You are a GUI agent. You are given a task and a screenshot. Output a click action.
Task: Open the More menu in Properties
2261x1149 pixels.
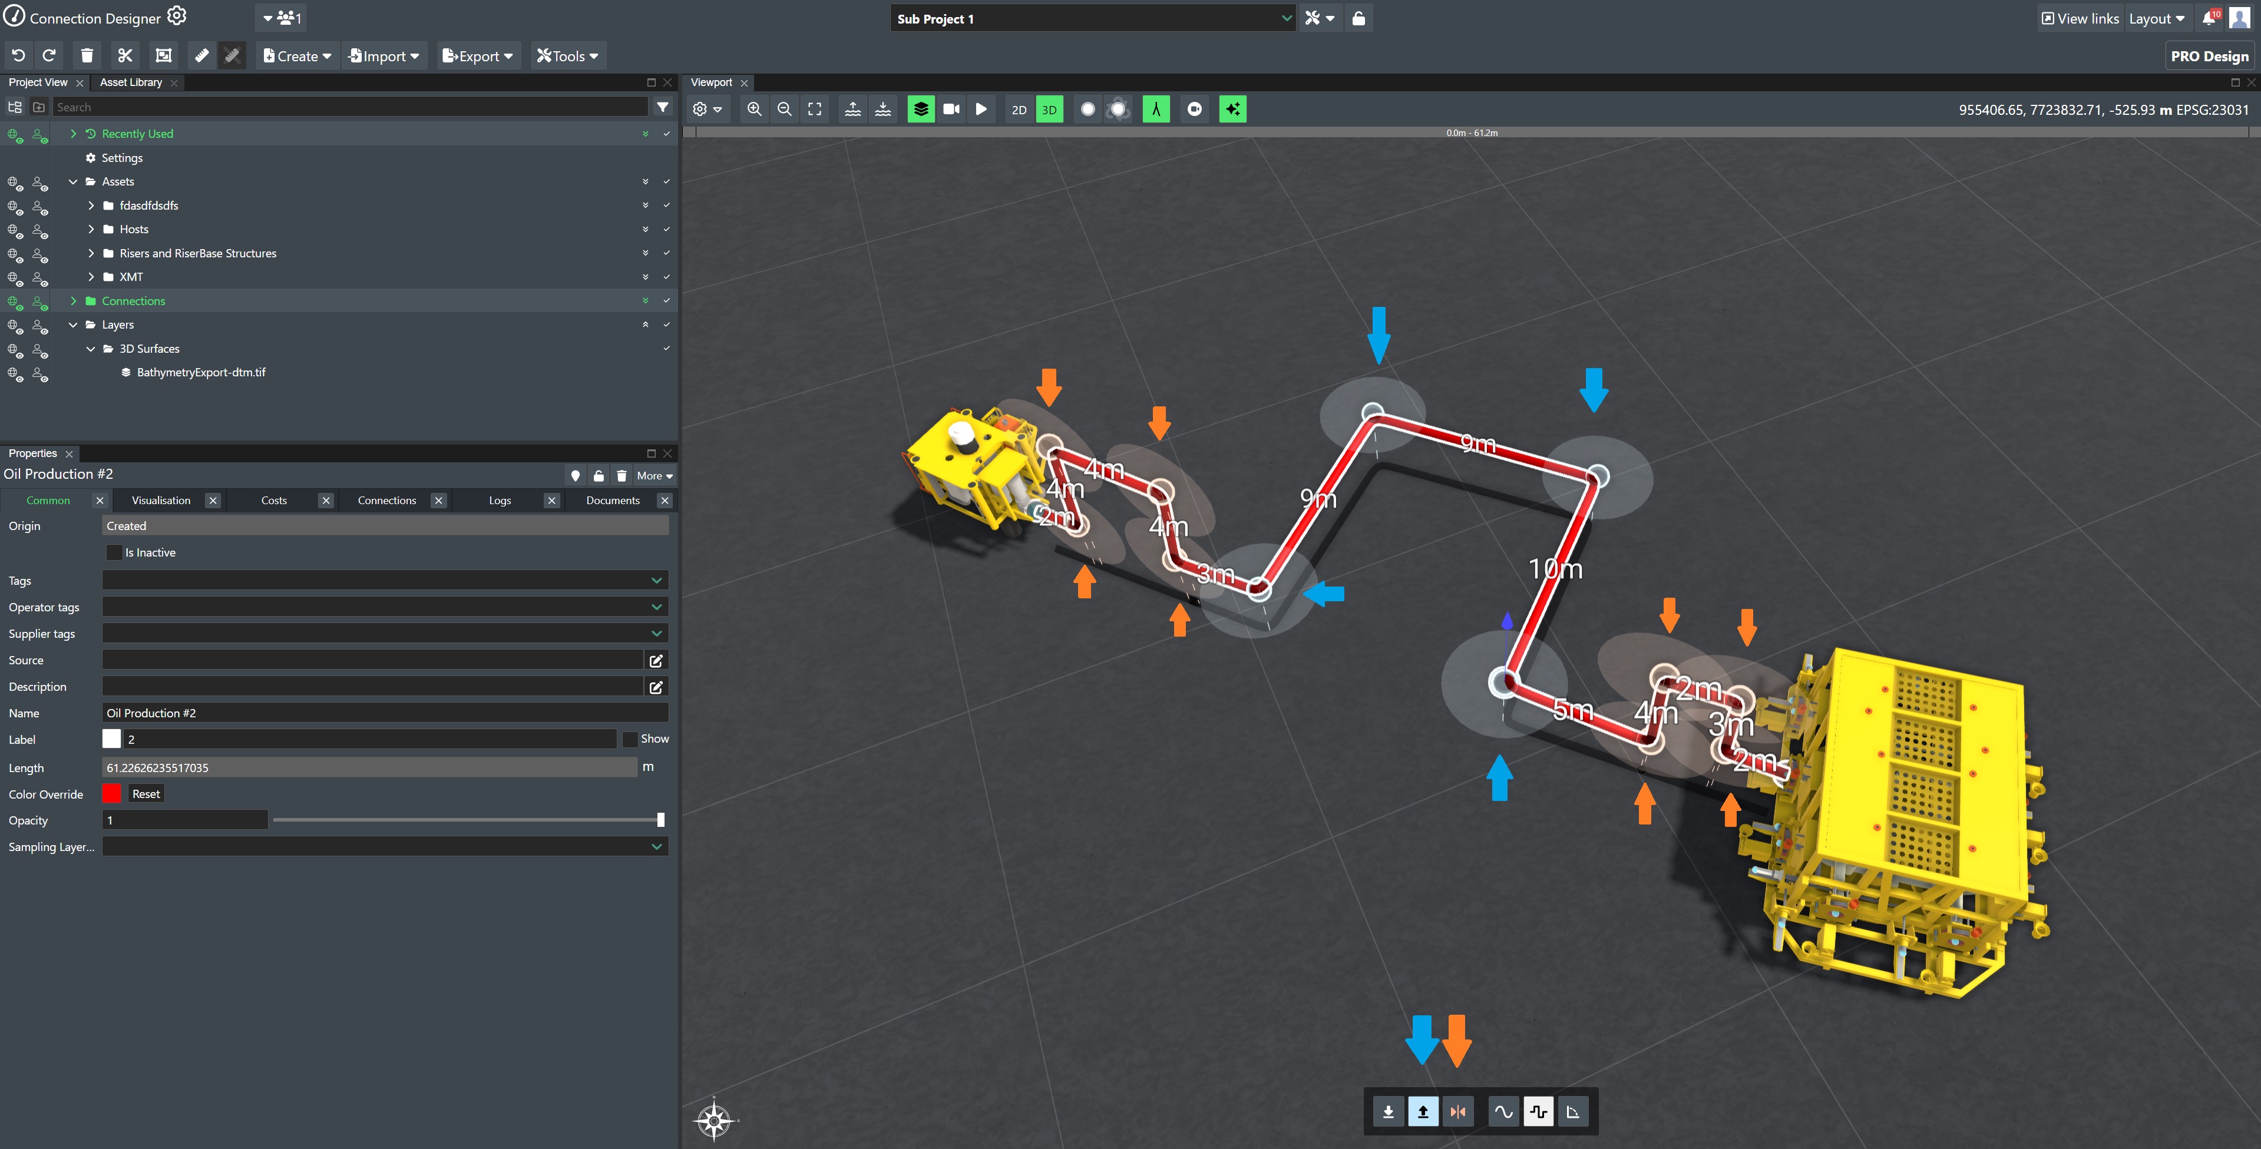point(654,476)
